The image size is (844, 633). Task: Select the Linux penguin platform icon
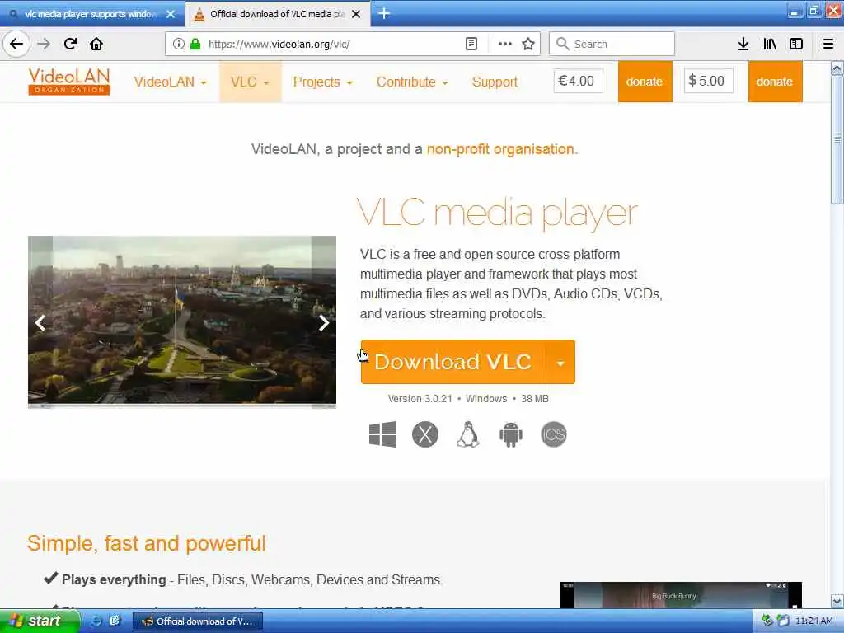click(x=468, y=434)
